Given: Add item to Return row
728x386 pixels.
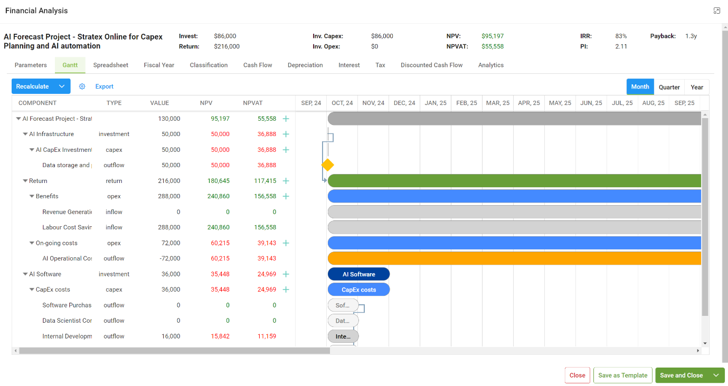Looking at the screenshot, I should (286, 181).
